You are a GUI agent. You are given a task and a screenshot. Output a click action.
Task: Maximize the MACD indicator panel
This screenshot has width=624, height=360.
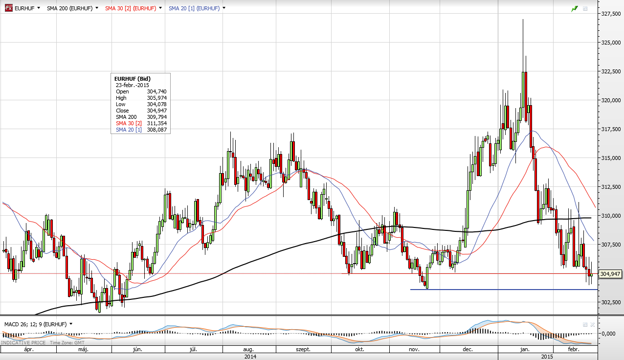pos(585,324)
